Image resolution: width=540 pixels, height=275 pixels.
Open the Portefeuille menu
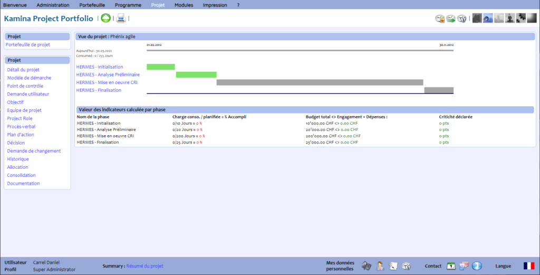click(92, 5)
